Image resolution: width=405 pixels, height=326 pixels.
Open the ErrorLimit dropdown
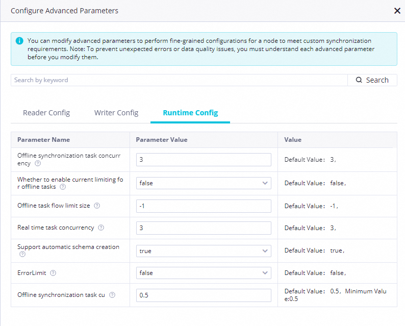click(204, 273)
